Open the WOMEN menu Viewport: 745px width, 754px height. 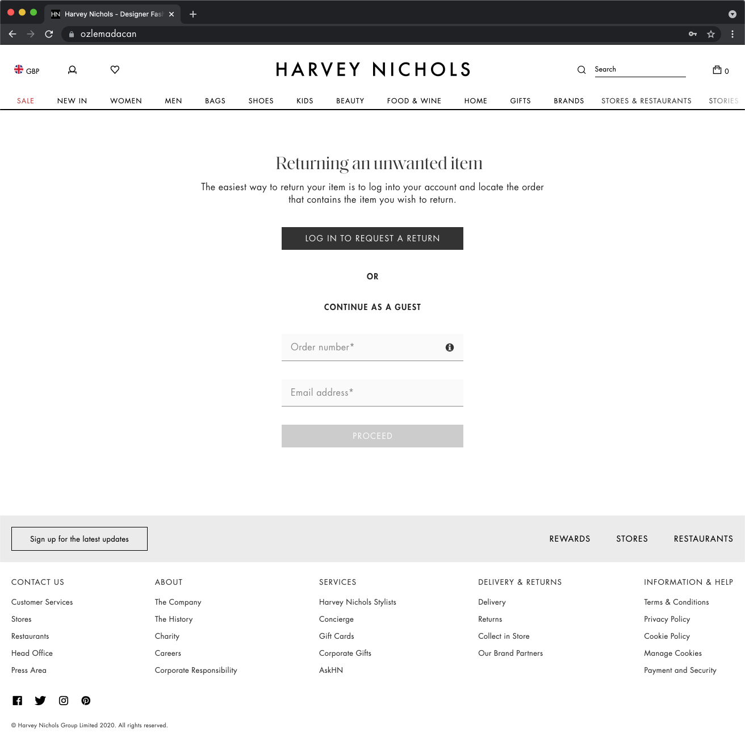pos(126,101)
